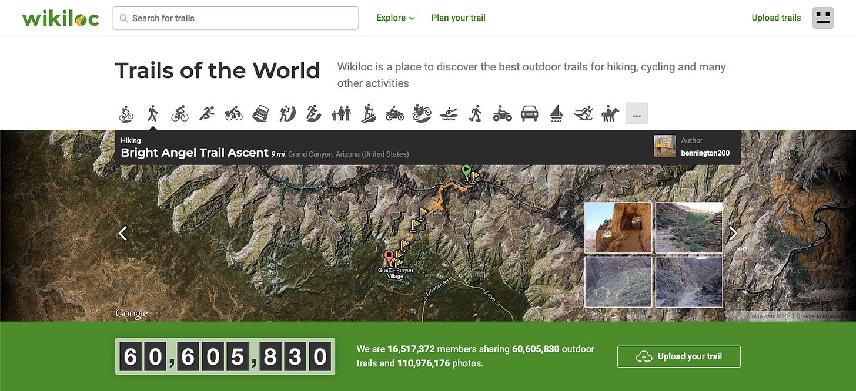The width and height of the screenshot is (856, 391).
Task: Open the Plan your trail page
Action: (459, 18)
